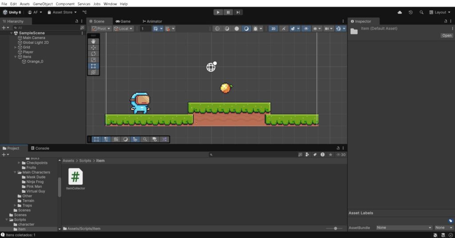This screenshot has width=455, height=238.
Task: Select the ItemCollector script thumbnail
Action: (76, 177)
